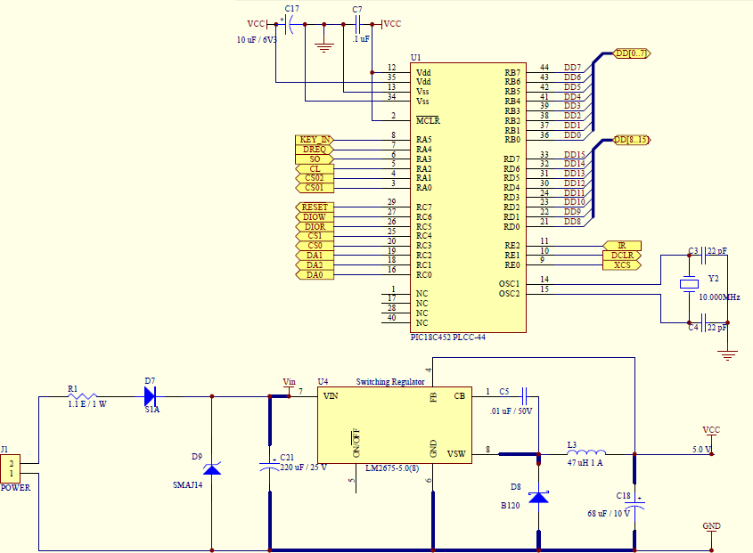Click the D9 SMAJ14 zener diode symbol

(212, 468)
